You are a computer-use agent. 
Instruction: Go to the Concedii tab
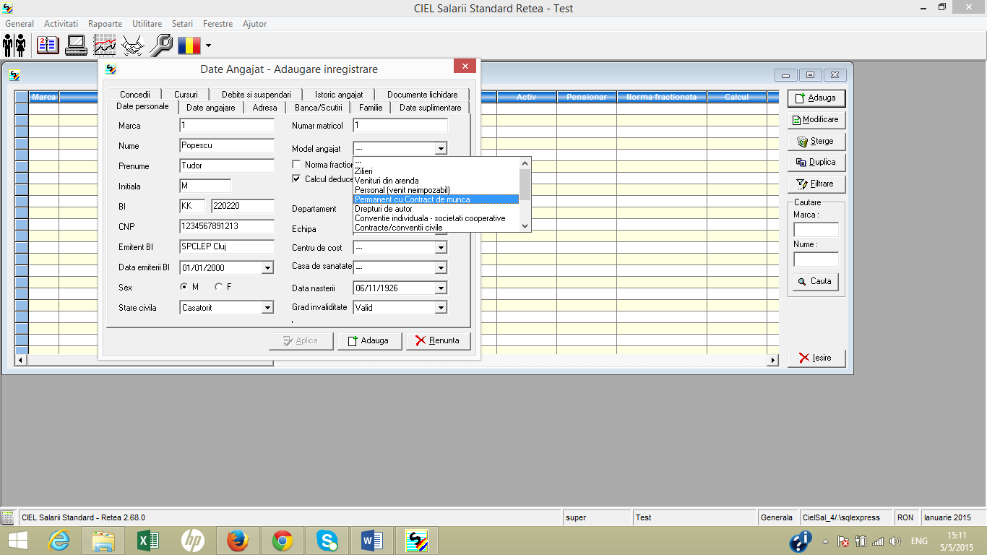pos(135,95)
